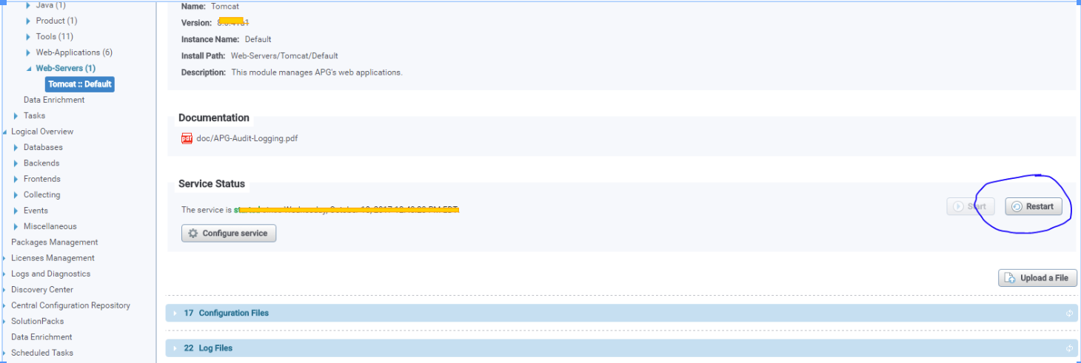Expand the Backends node arrow
Image resolution: width=1081 pixels, height=363 pixels.
(x=16, y=163)
